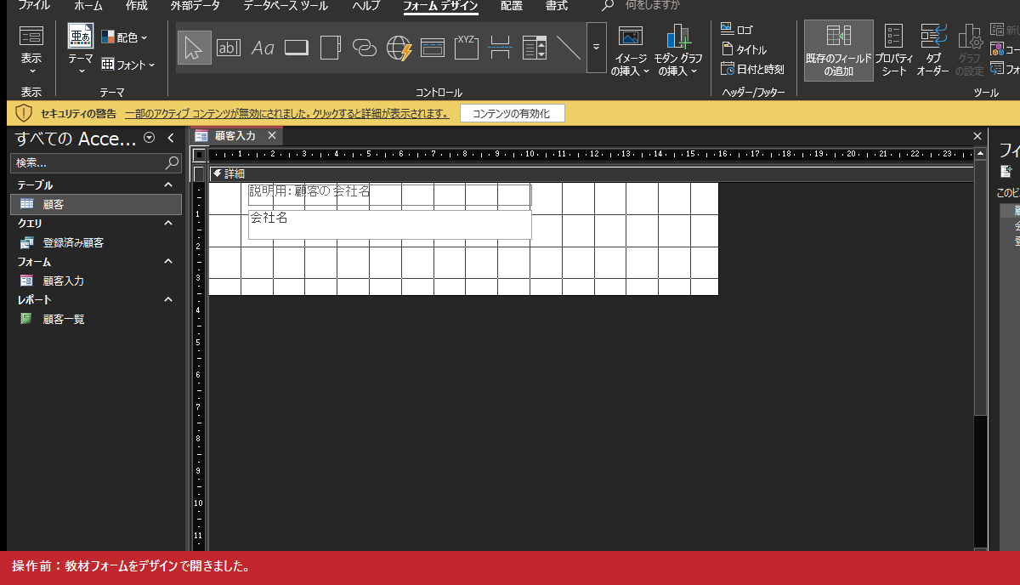The height and width of the screenshot is (585, 1020).
Task: Pick the Page Break control
Action: [x=501, y=48]
